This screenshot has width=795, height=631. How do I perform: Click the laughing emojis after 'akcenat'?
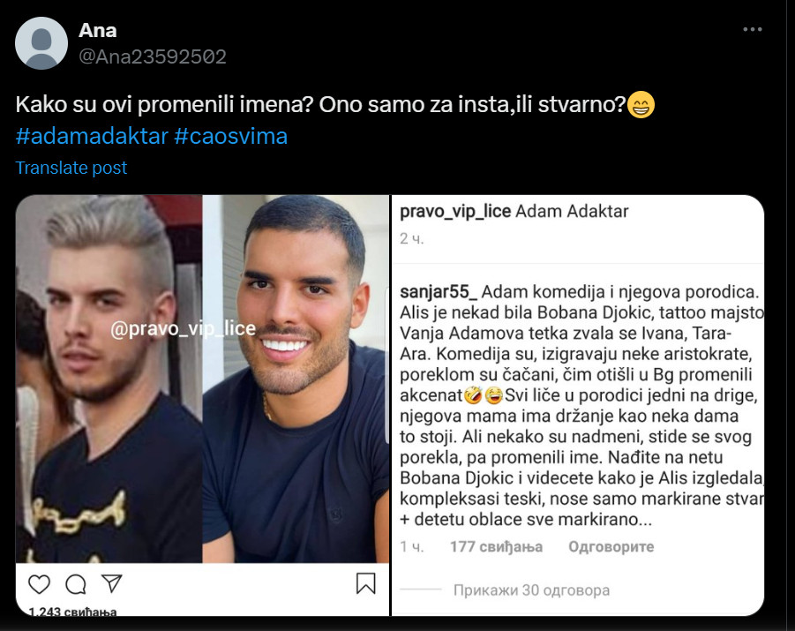click(x=484, y=394)
